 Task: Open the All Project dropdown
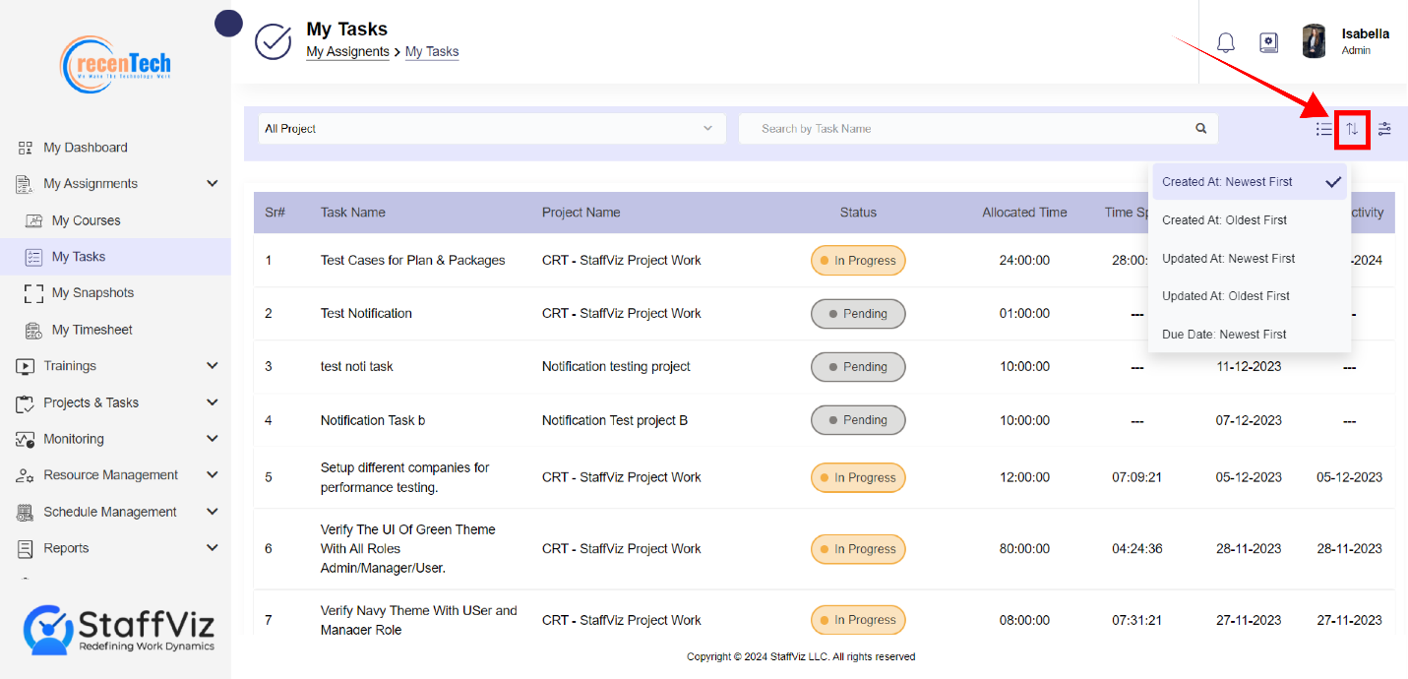(492, 129)
